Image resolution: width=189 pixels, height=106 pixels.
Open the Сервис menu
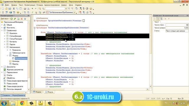[64, 5]
